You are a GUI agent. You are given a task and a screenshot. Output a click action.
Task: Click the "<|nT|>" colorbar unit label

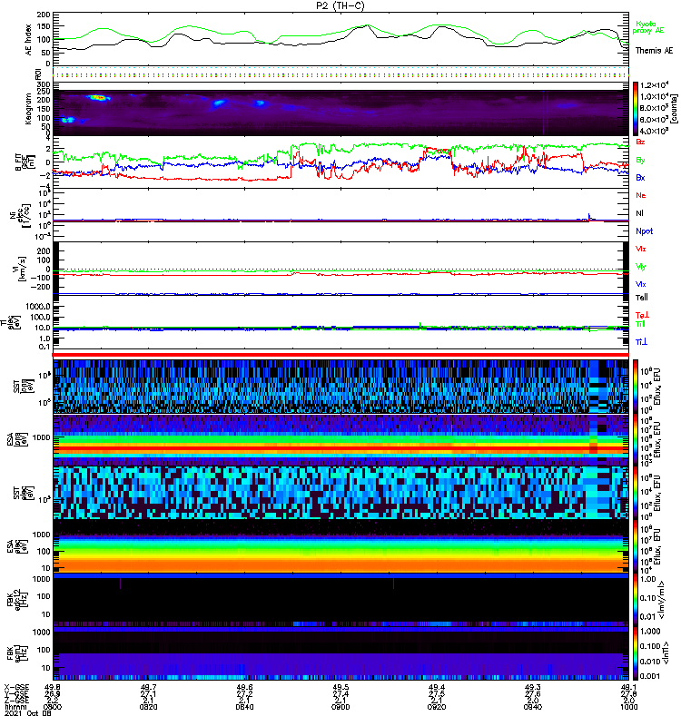coord(667,652)
